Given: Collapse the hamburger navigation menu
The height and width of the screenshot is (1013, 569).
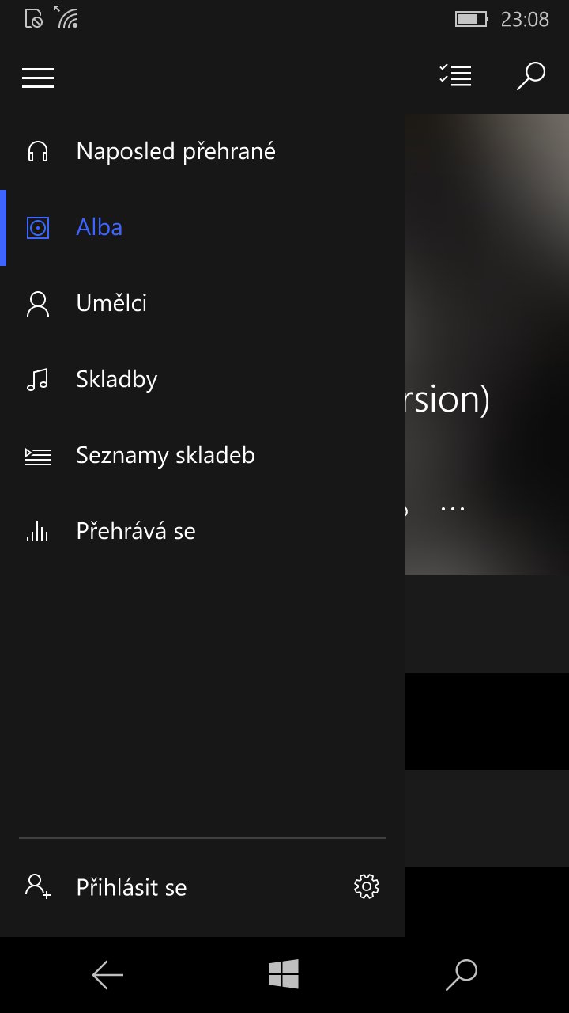Looking at the screenshot, I should coord(38,78).
